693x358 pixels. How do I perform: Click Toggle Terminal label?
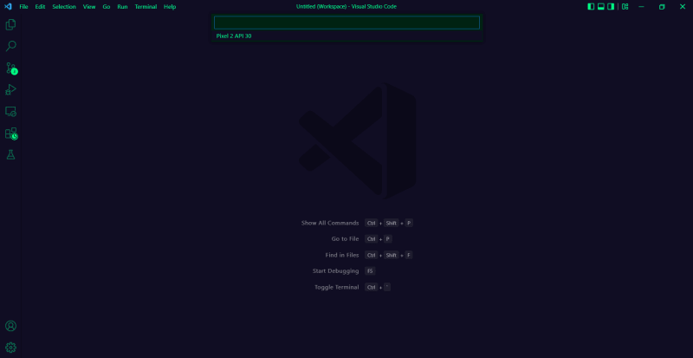click(337, 287)
